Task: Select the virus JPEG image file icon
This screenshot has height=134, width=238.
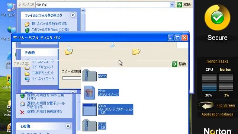Action: tap(90, 93)
